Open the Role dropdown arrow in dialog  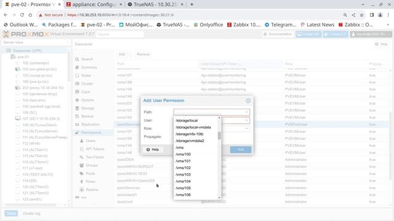click(246, 128)
